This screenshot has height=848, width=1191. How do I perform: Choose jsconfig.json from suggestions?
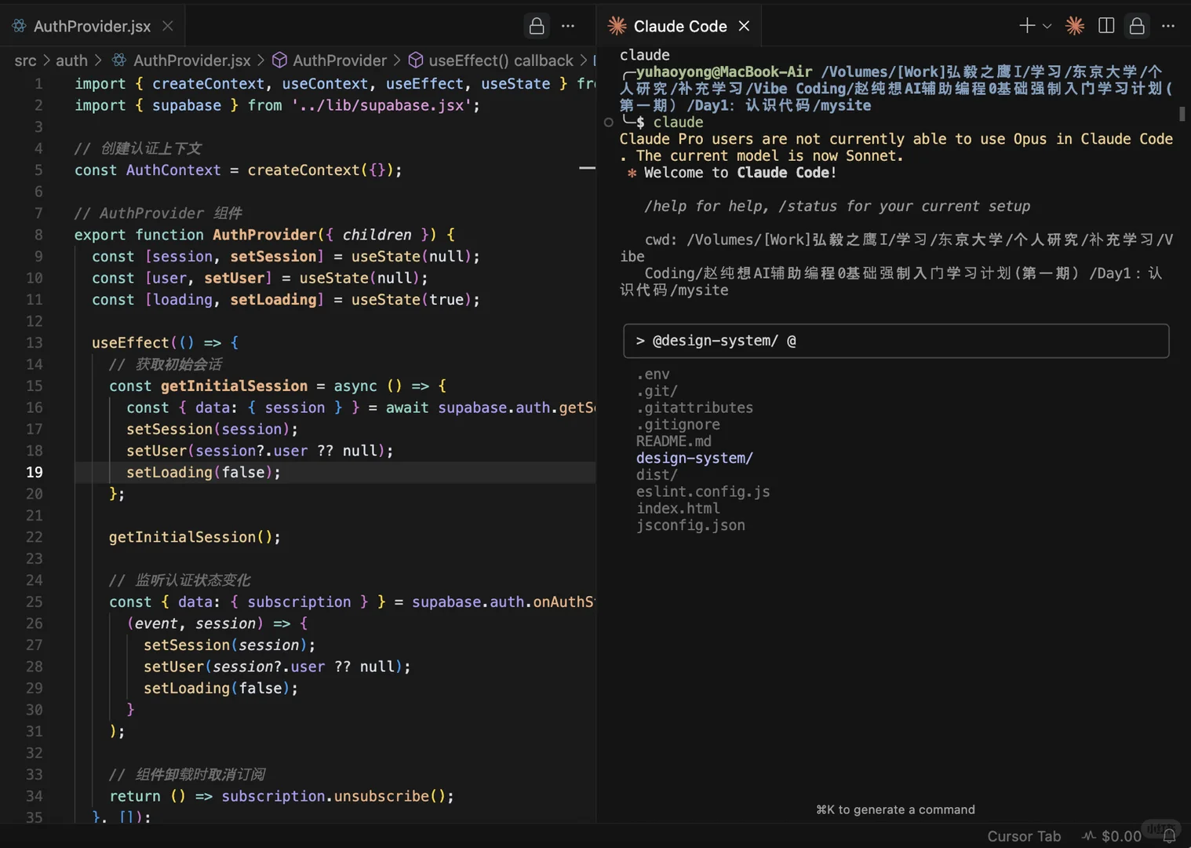(690, 525)
